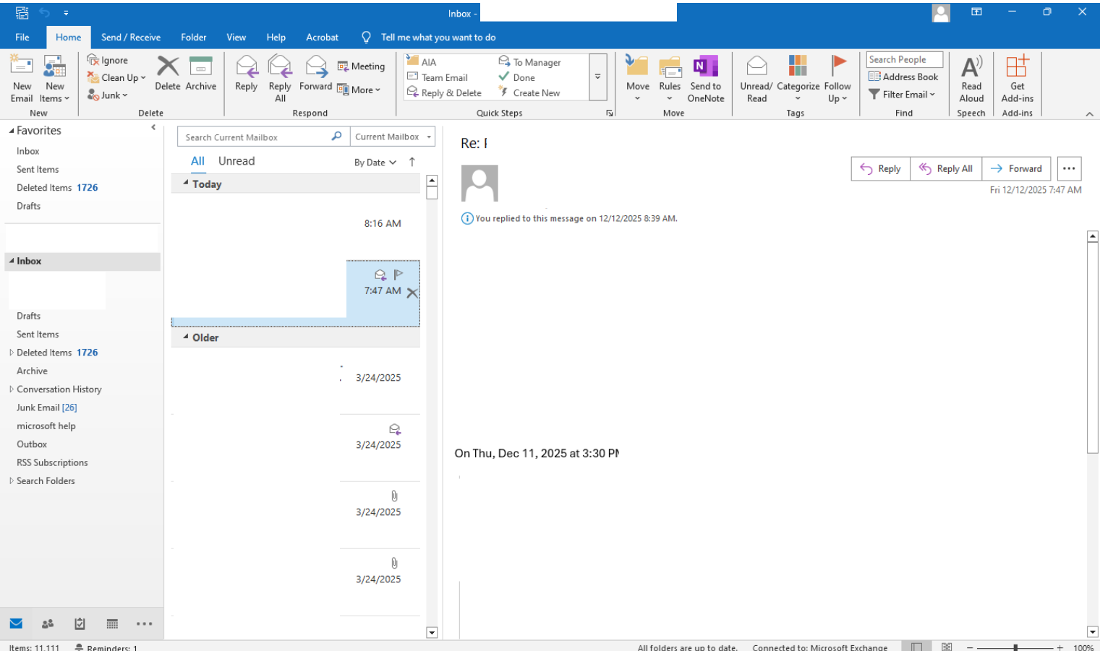Image resolution: width=1100 pixels, height=651 pixels.
Task: Click the Search Current Mailbox field
Action: (x=263, y=137)
